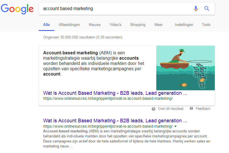Open the fisherman illustration thumbnail

(186, 68)
